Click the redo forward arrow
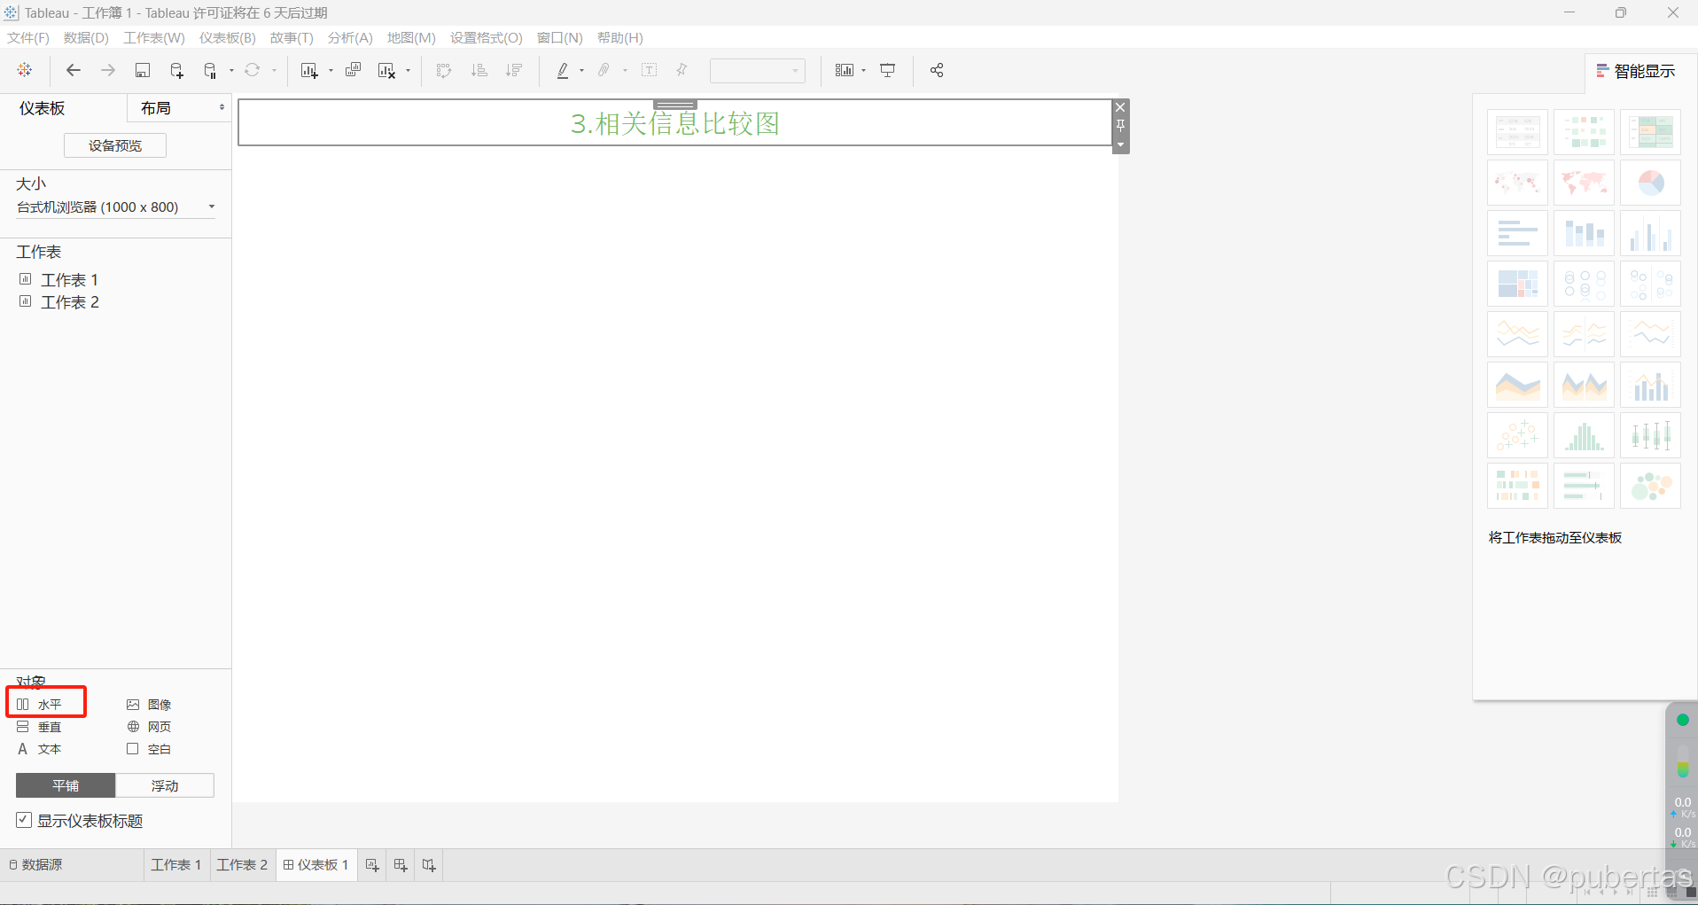This screenshot has width=1698, height=905. (108, 70)
